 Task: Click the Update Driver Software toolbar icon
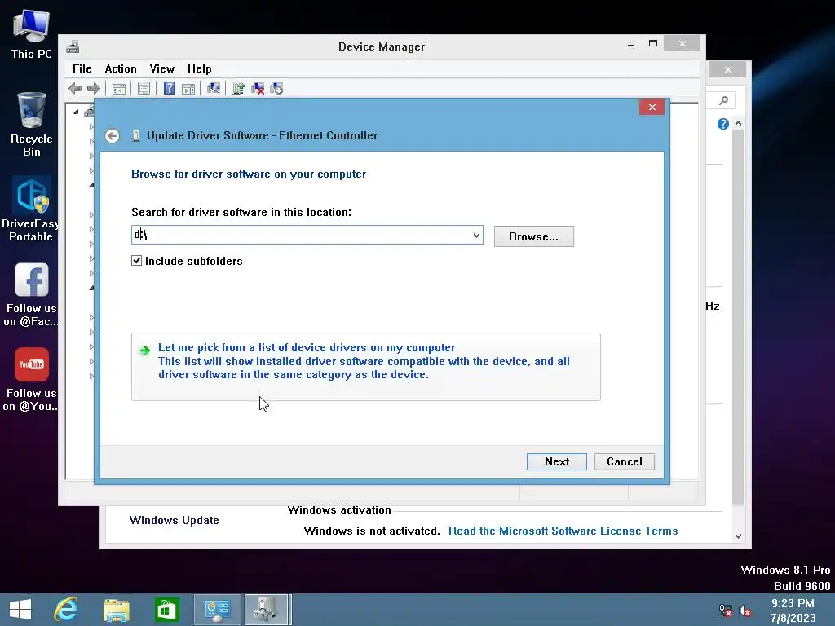coord(239,88)
